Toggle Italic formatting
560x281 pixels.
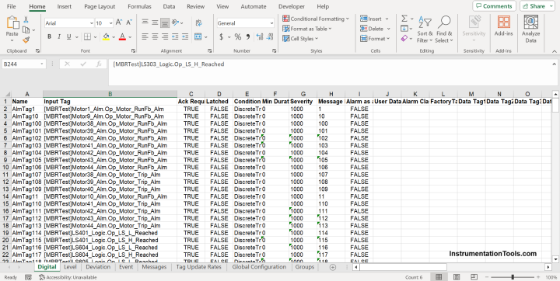[x=59, y=36]
